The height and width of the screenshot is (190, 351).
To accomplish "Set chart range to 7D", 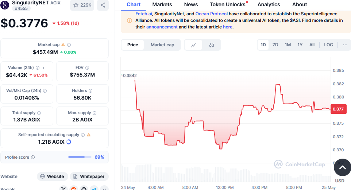I will click(x=275, y=45).
